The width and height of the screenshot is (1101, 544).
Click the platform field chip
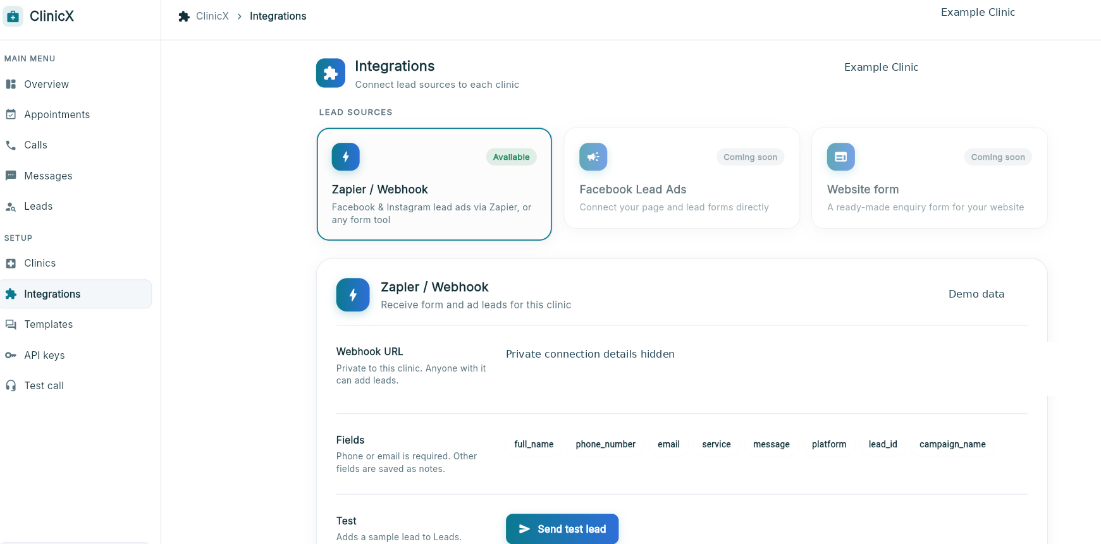(x=829, y=444)
